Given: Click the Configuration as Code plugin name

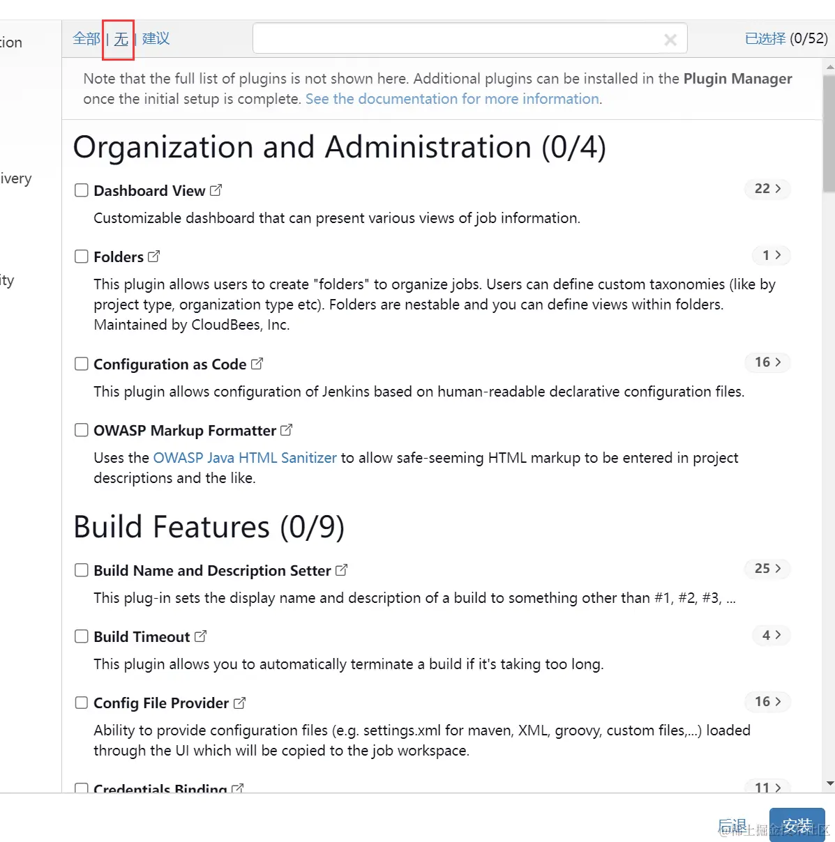Looking at the screenshot, I should point(170,365).
